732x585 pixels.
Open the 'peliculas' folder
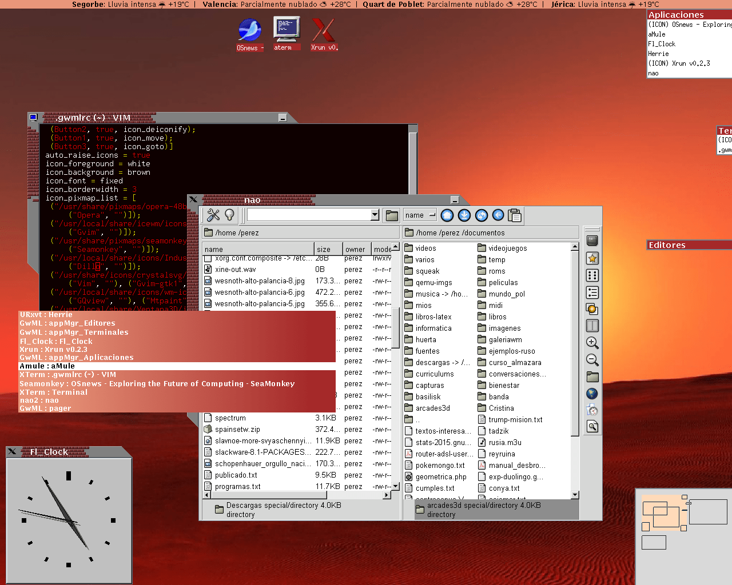pyautogui.click(x=503, y=283)
